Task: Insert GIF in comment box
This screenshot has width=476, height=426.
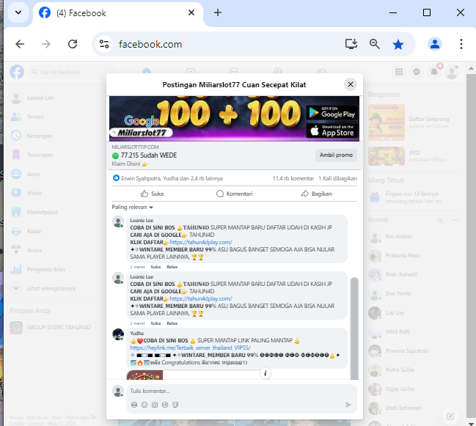Action: pyautogui.click(x=165, y=405)
